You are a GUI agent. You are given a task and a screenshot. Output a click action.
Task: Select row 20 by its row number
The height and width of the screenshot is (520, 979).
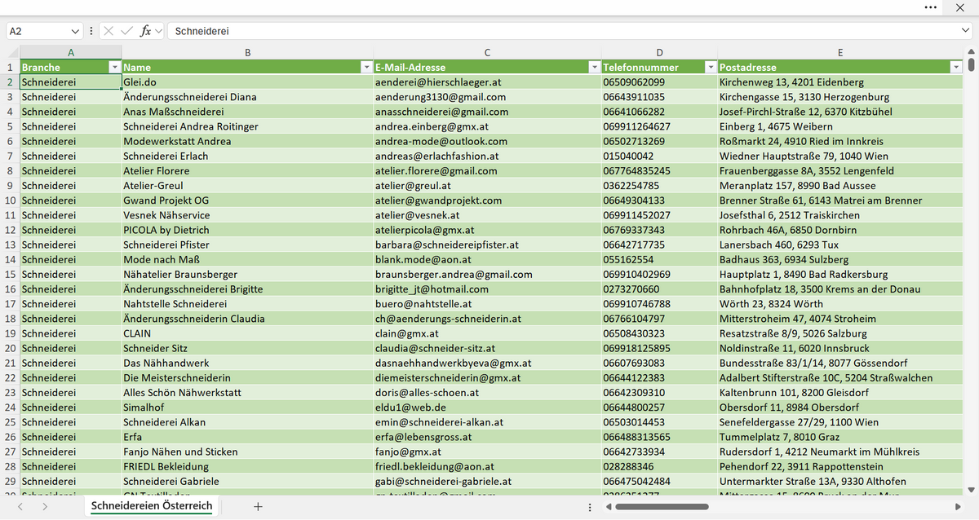click(10, 348)
